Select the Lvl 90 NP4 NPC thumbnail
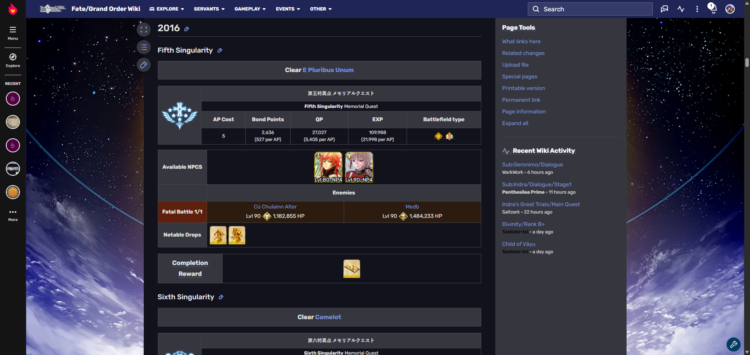Viewport: 750px width, 355px height. coord(359,167)
